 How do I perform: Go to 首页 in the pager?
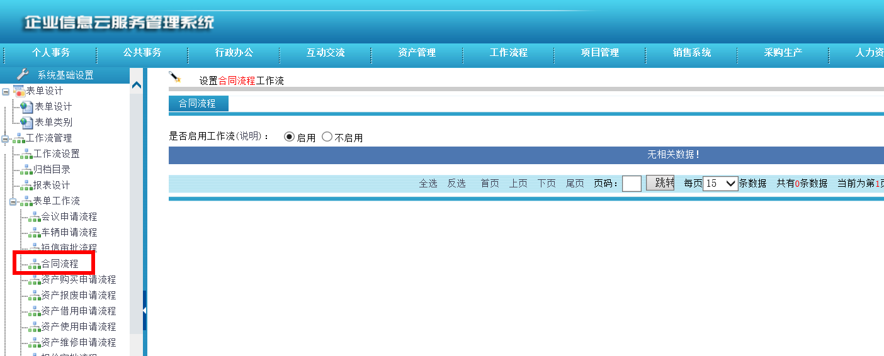pos(490,184)
